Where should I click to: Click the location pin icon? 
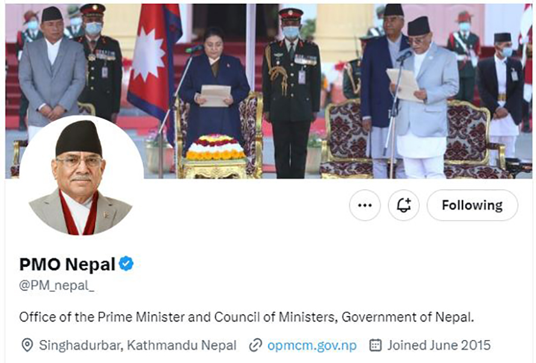point(27,345)
